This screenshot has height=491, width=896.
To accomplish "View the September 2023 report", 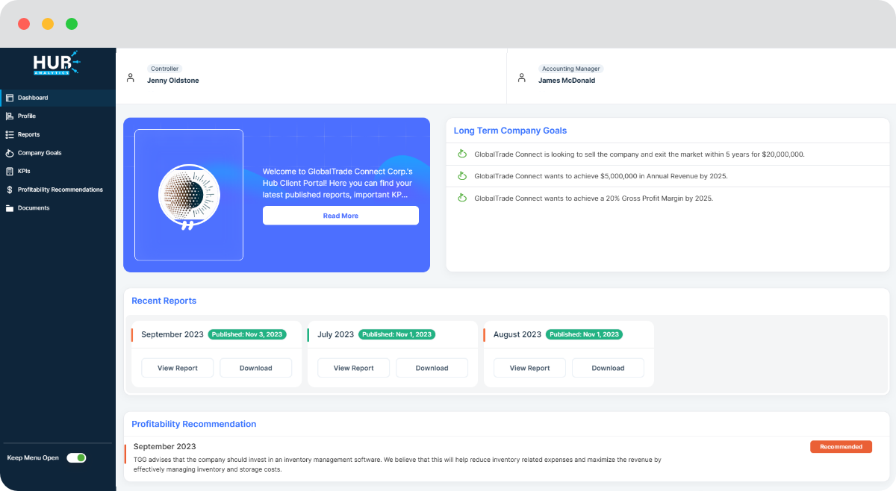I will click(177, 368).
